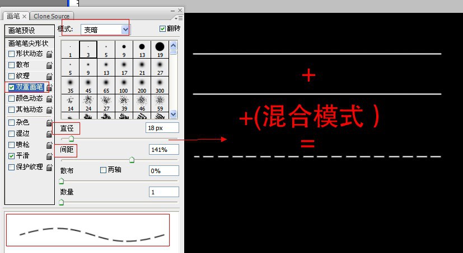The height and width of the screenshot is (253, 463).
Task: Toggle lock icon beside 颜色动态
Action: [x=50, y=99]
